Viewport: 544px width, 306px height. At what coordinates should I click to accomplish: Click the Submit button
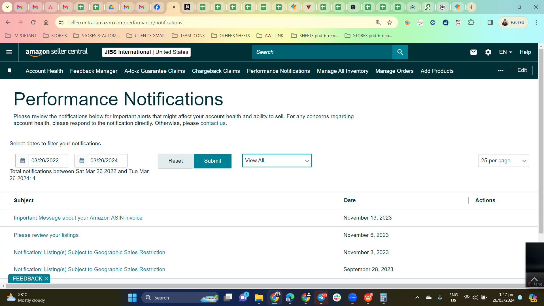pyautogui.click(x=212, y=161)
